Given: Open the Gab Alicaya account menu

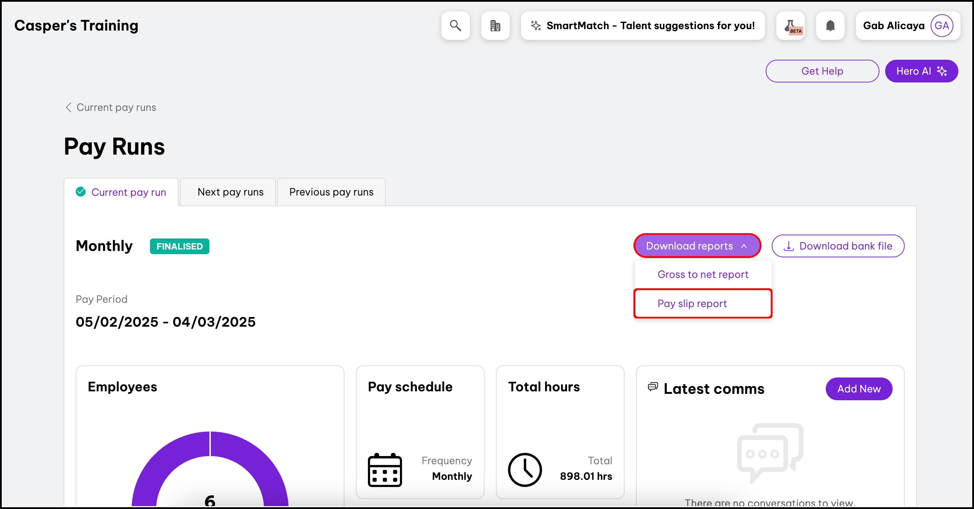Looking at the screenshot, I should click(x=893, y=26).
